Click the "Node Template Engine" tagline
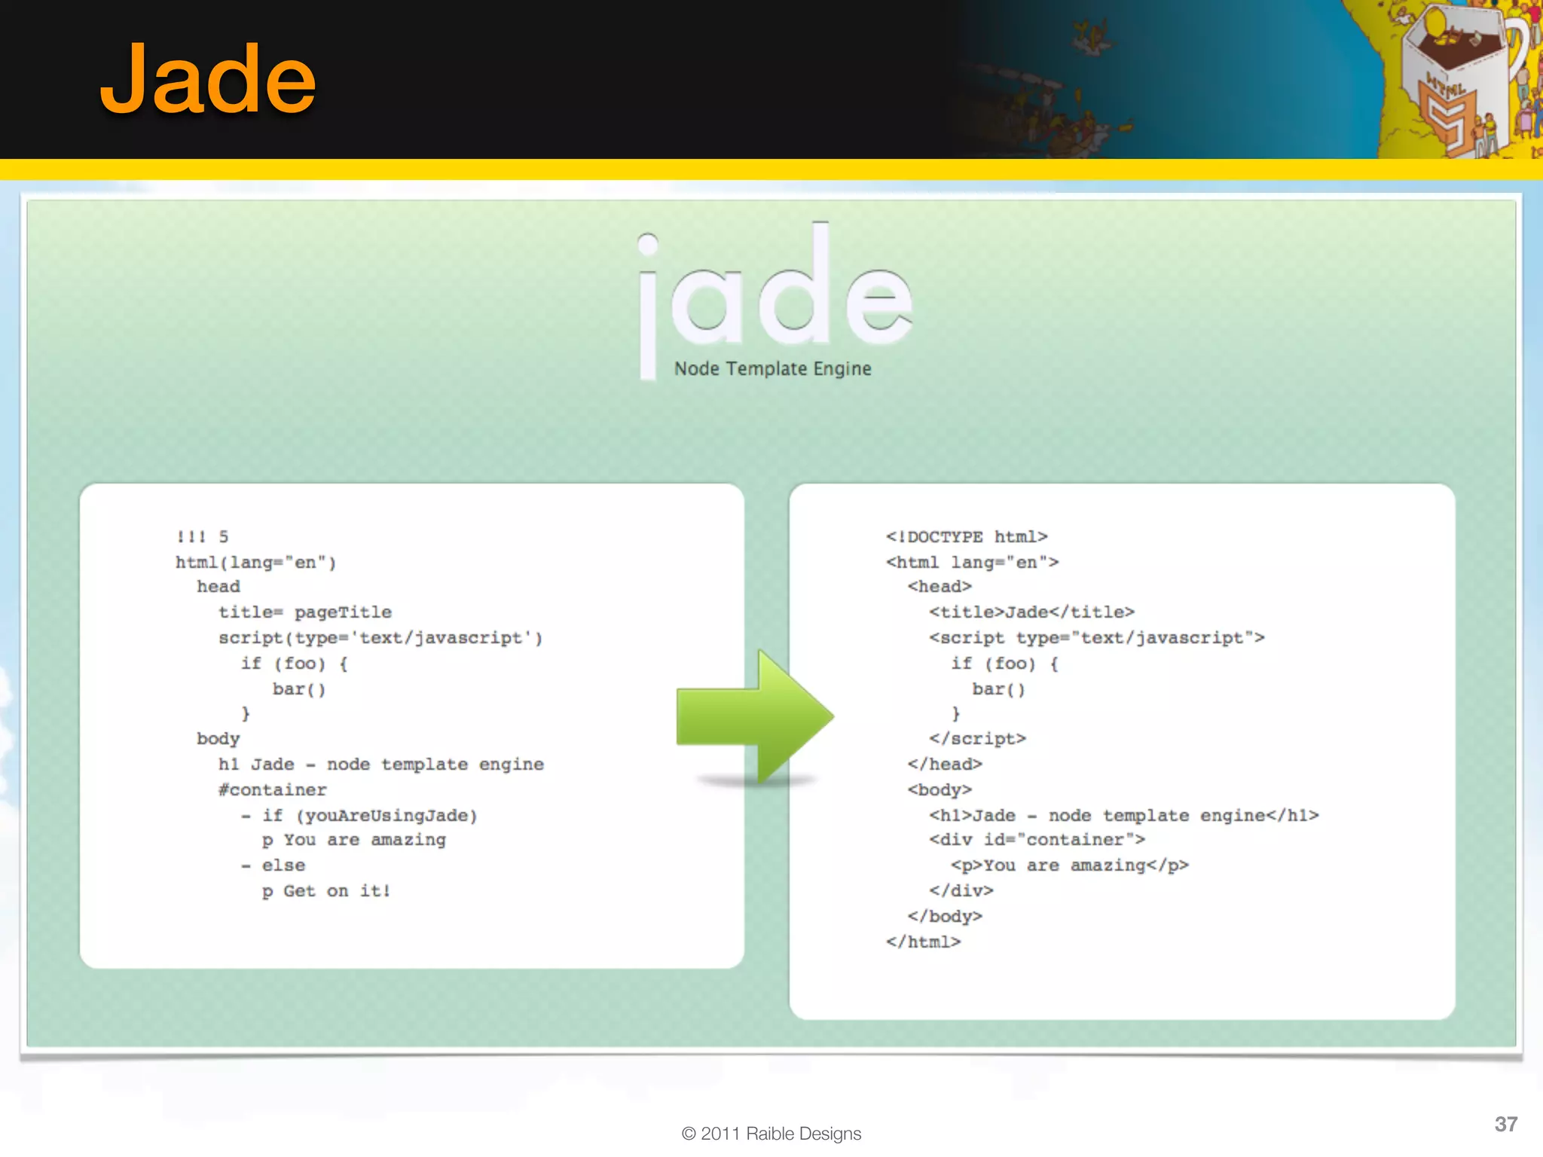 click(772, 368)
